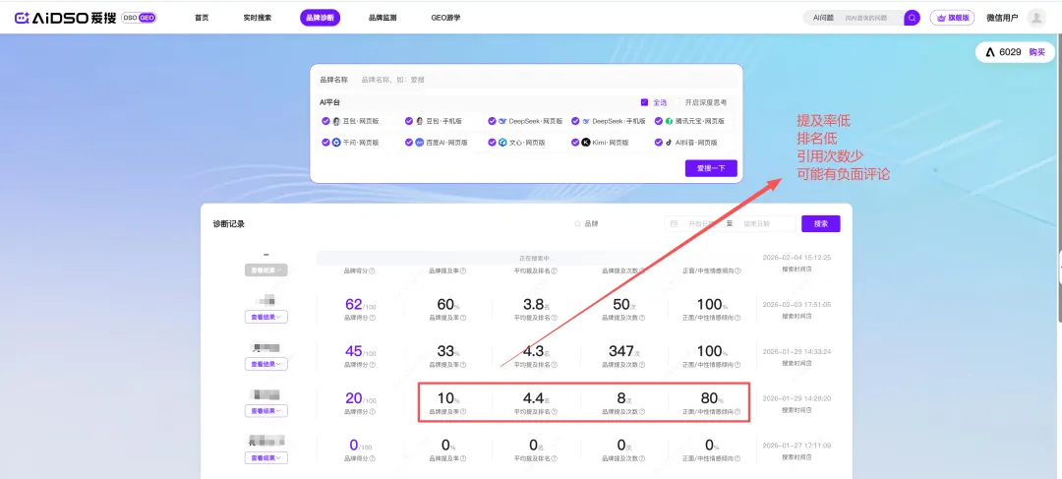Image resolution: width=1062 pixels, height=479 pixels.
Task: Click the 购买 link beside credits
Action: (x=1036, y=52)
